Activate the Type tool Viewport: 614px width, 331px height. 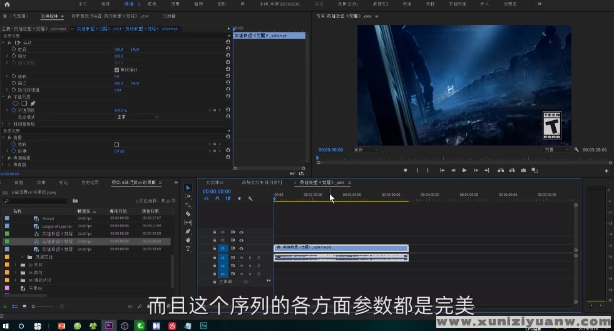pos(188,248)
